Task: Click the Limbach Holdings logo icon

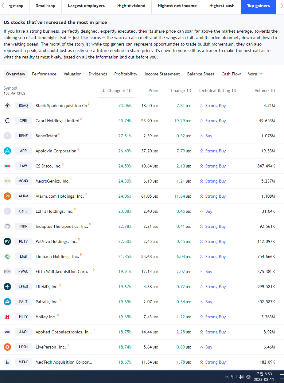Action: tap(7, 256)
